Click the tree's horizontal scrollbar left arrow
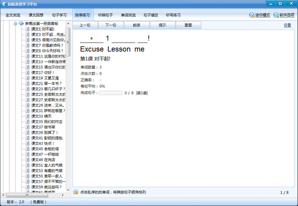The height and width of the screenshot is (206, 298). click(x=3, y=195)
